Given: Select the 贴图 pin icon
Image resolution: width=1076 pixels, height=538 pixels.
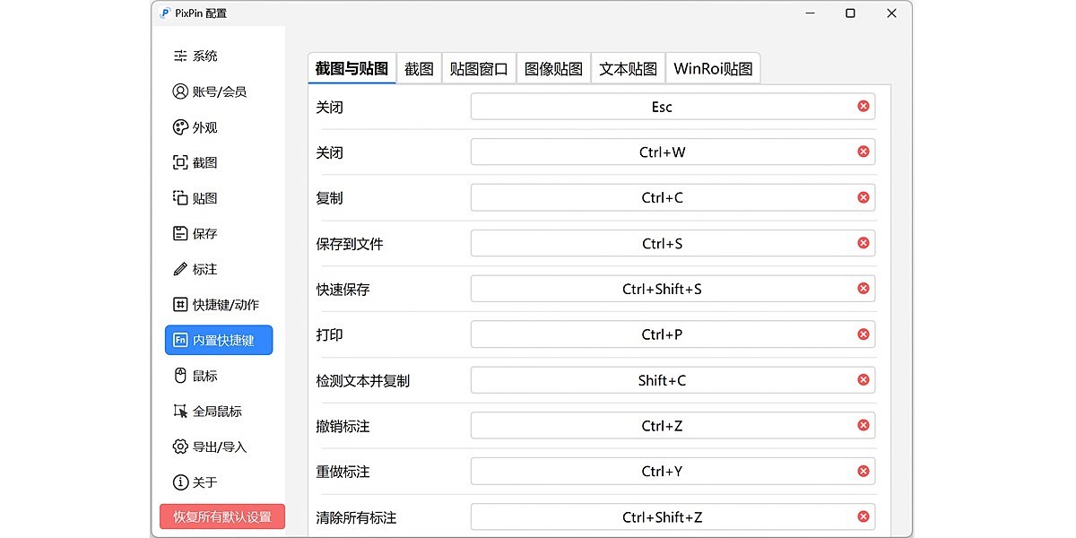Looking at the screenshot, I should [x=179, y=197].
